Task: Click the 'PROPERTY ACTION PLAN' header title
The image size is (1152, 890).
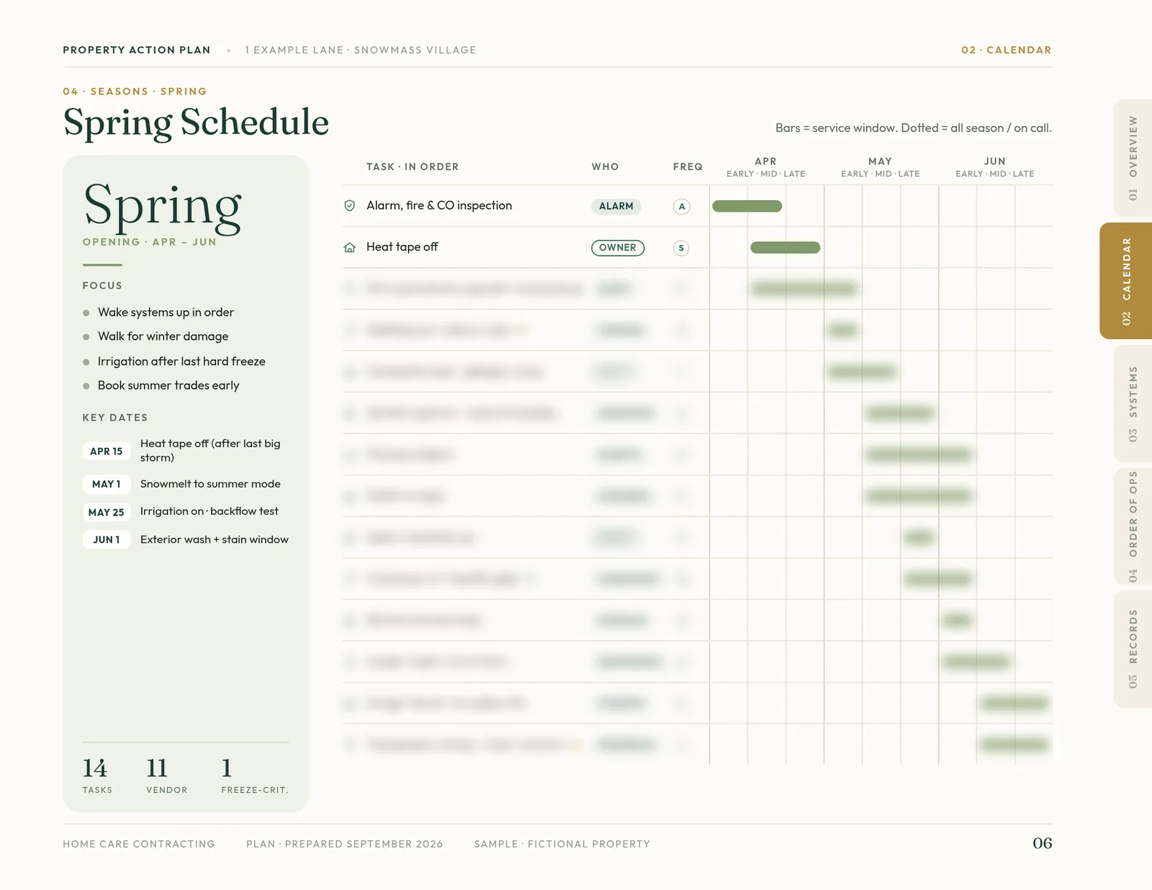Action: tap(137, 50)
